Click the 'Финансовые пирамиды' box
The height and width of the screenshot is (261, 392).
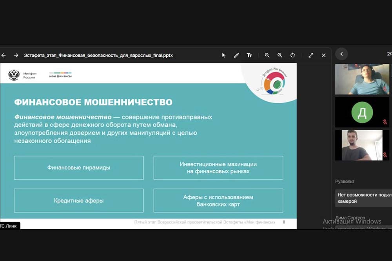tap(79, 167)
